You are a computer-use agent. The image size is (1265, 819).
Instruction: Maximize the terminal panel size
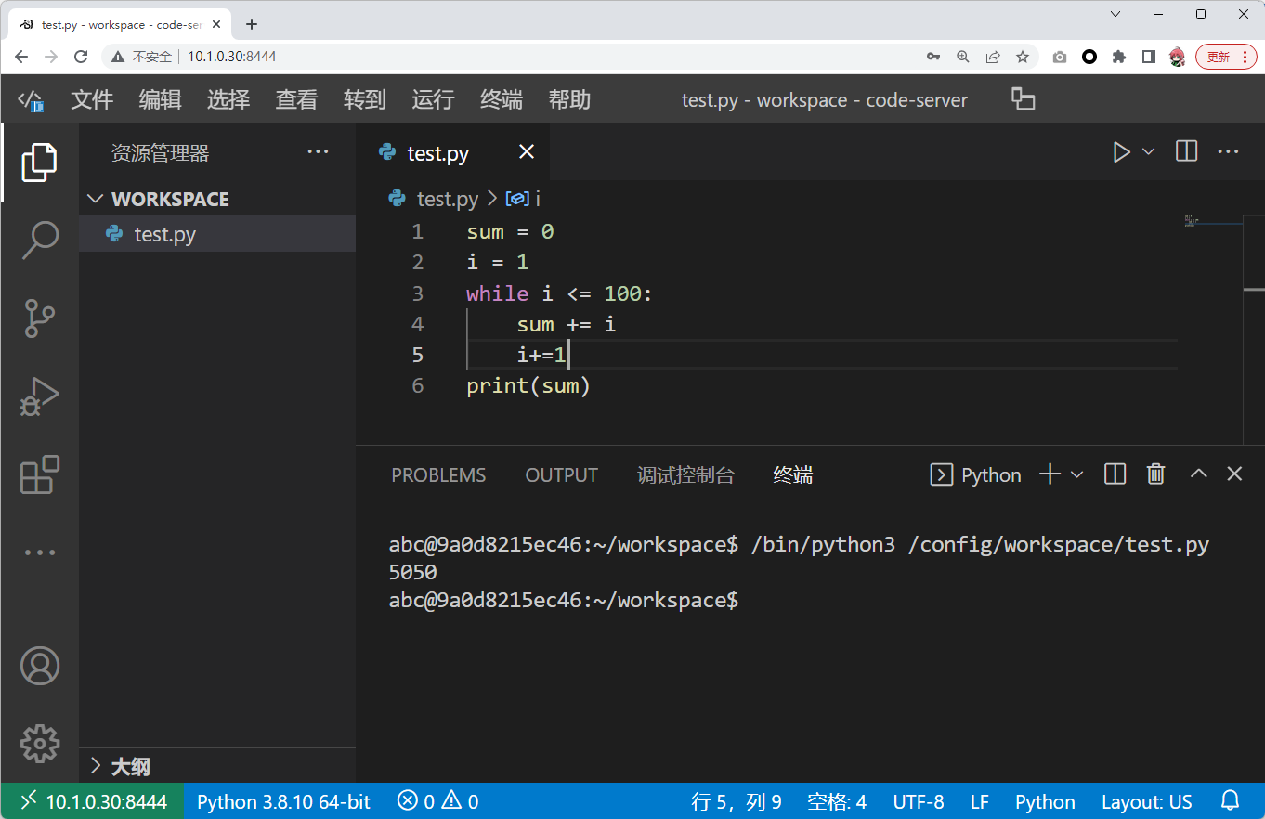click(1198, 474)
